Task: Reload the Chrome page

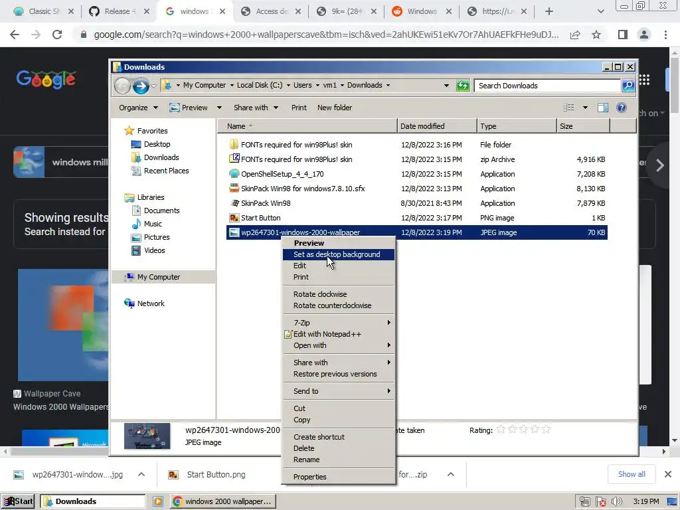Action: [x=57, y=35]
